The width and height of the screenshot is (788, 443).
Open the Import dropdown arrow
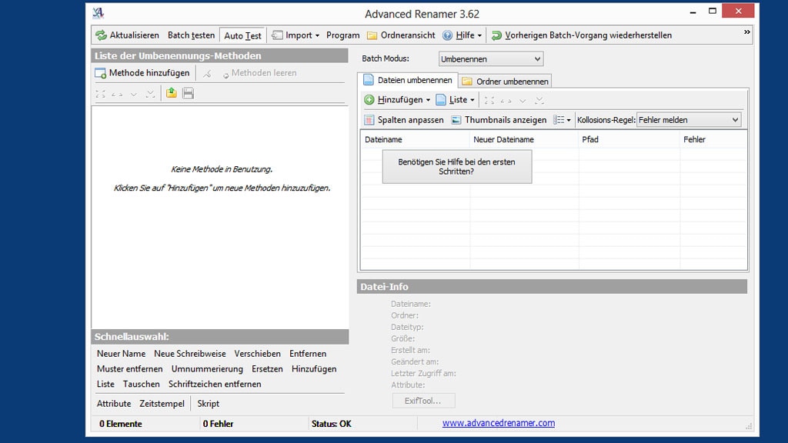317,35
